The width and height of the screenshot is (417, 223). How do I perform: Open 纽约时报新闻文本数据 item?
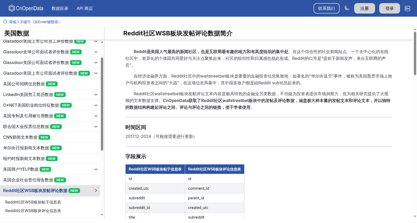pyautogui.click(x=50, y=158)
